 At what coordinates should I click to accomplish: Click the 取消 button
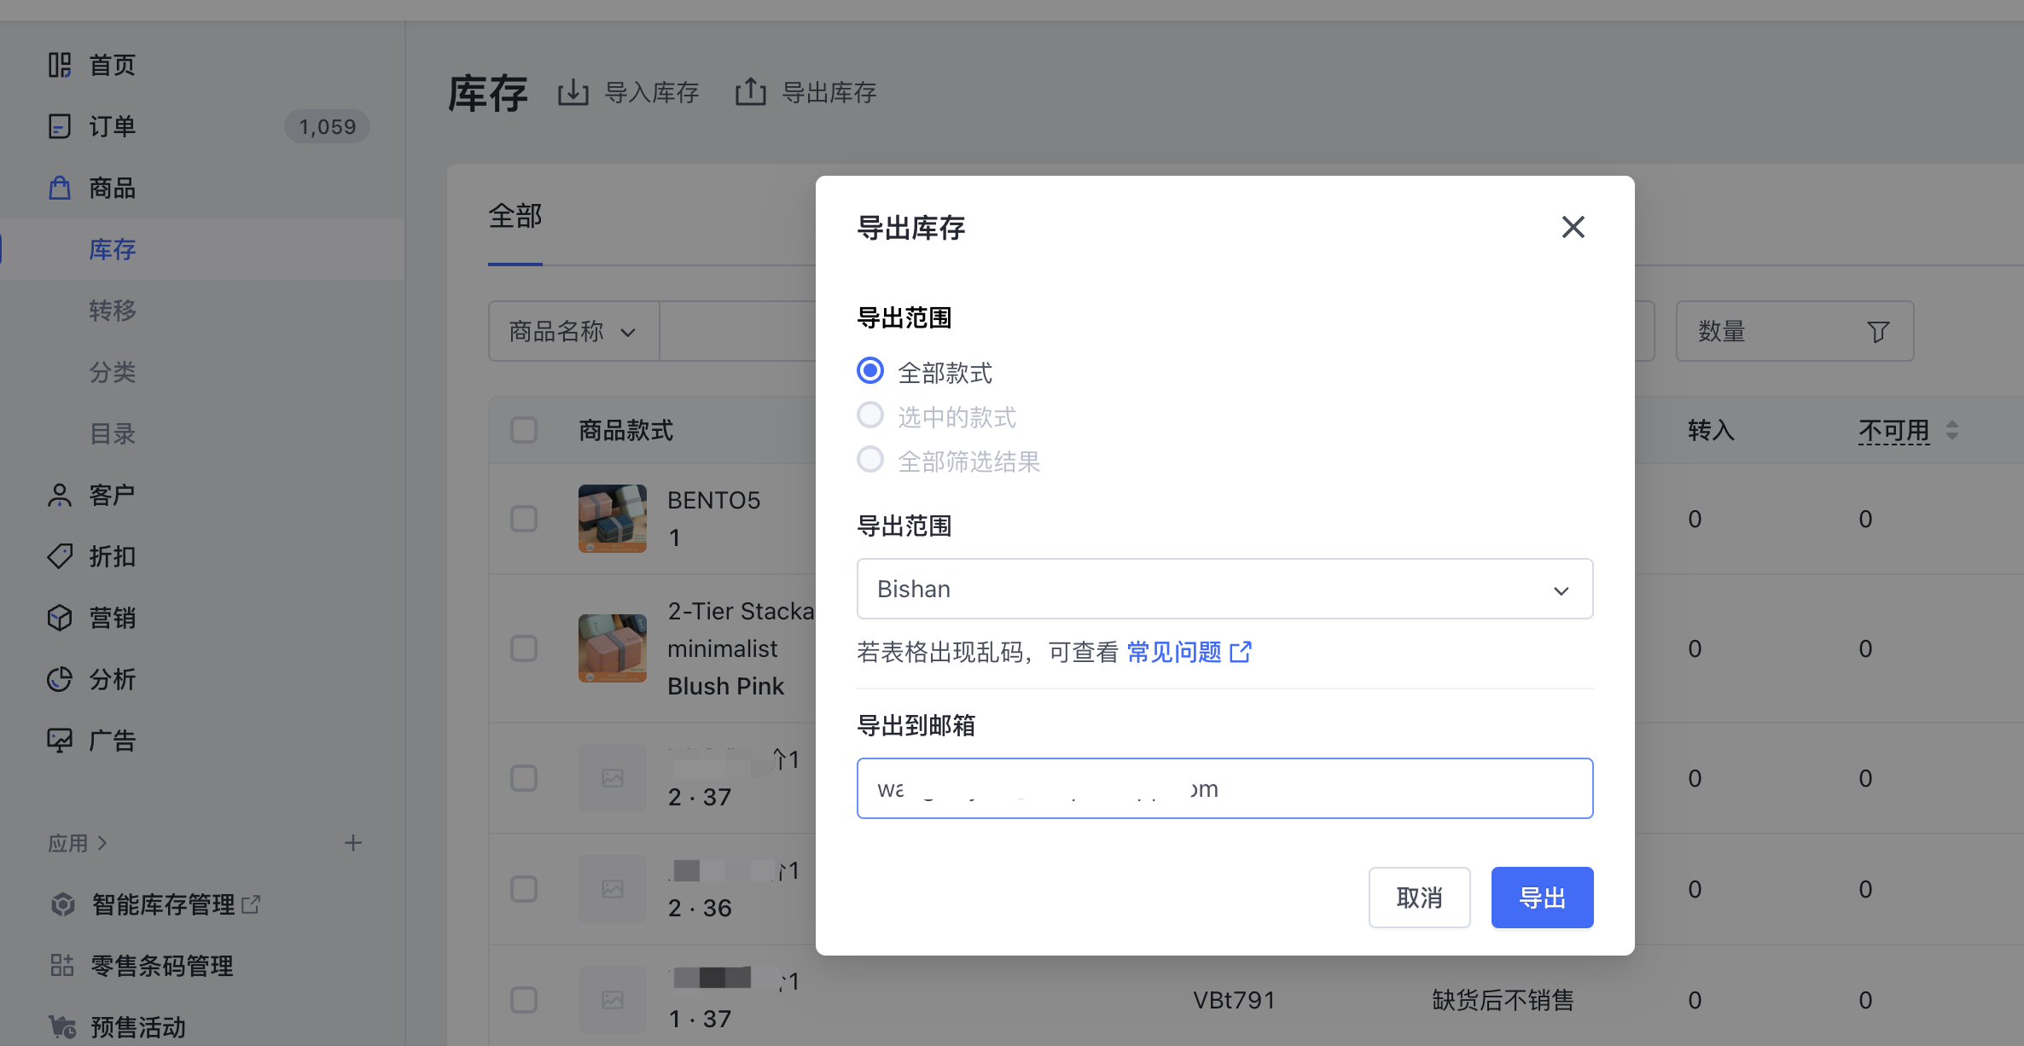pyautogui.click(x=1419, y=898)
